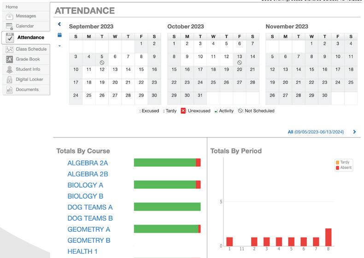
Task: Open the Documents chart icon
Action: (x=10, y=90)
